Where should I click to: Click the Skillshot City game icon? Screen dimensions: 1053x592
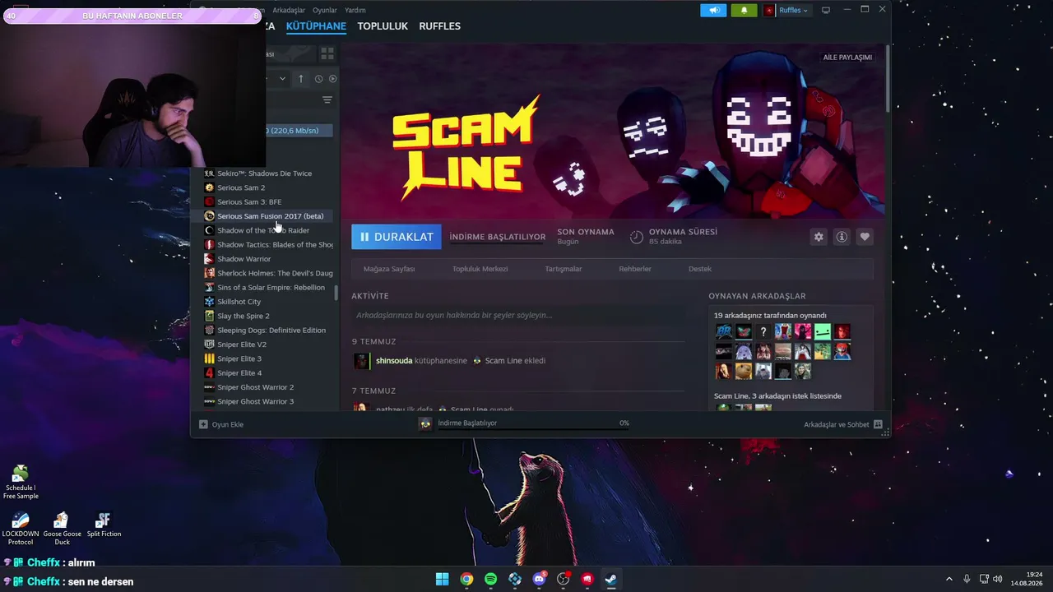[x=209, y=302]
